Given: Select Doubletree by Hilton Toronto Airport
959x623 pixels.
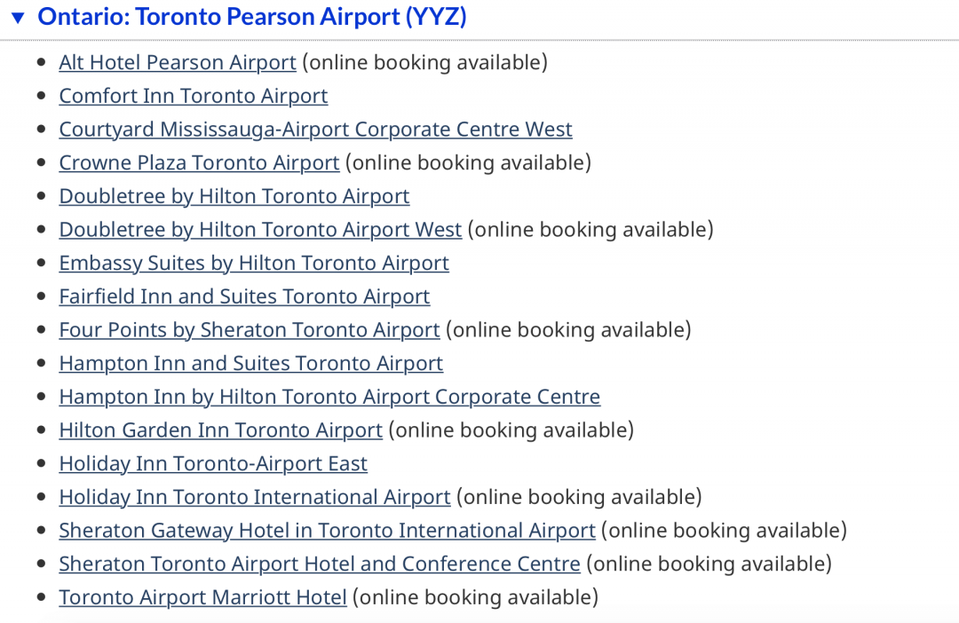Looking at the screenshot, I should click(x=234, y=196).
